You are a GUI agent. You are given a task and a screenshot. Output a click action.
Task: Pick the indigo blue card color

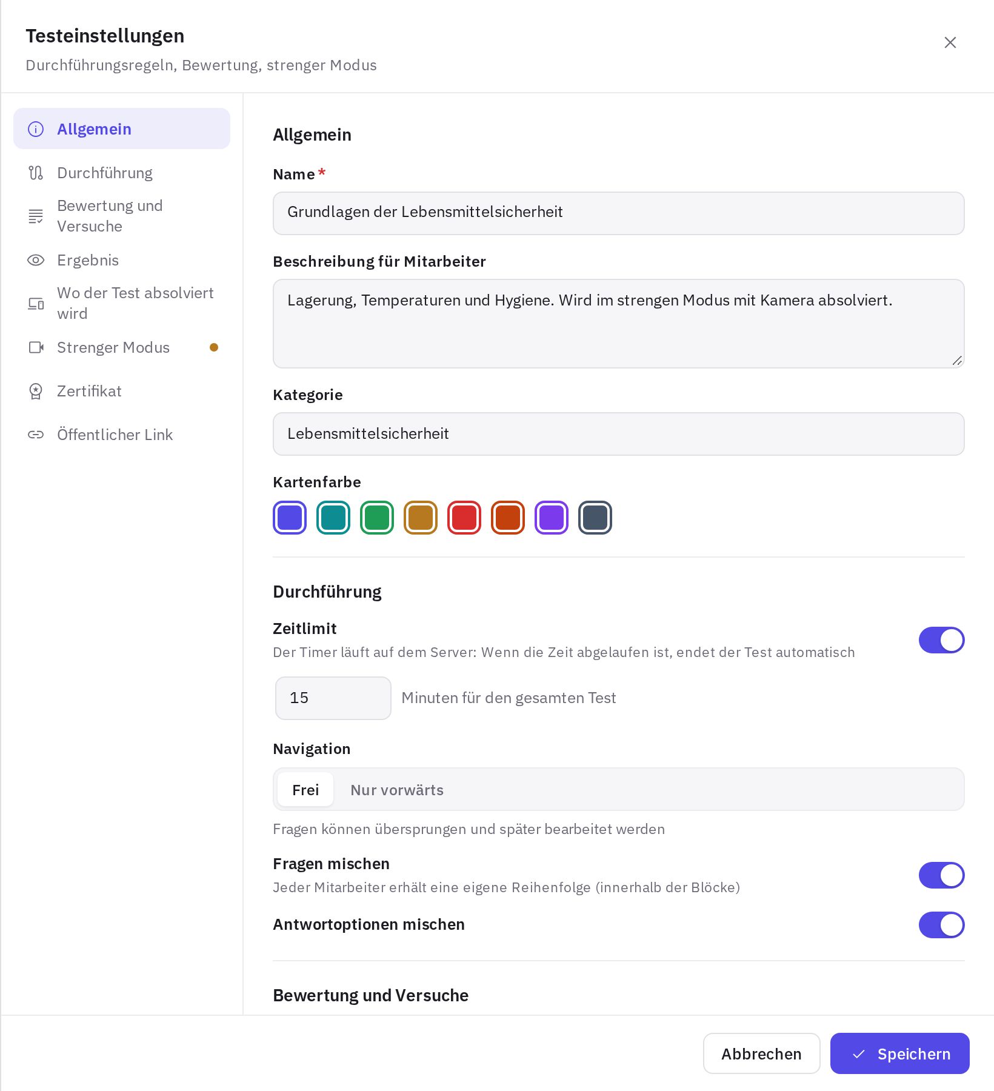pos(290,518)
